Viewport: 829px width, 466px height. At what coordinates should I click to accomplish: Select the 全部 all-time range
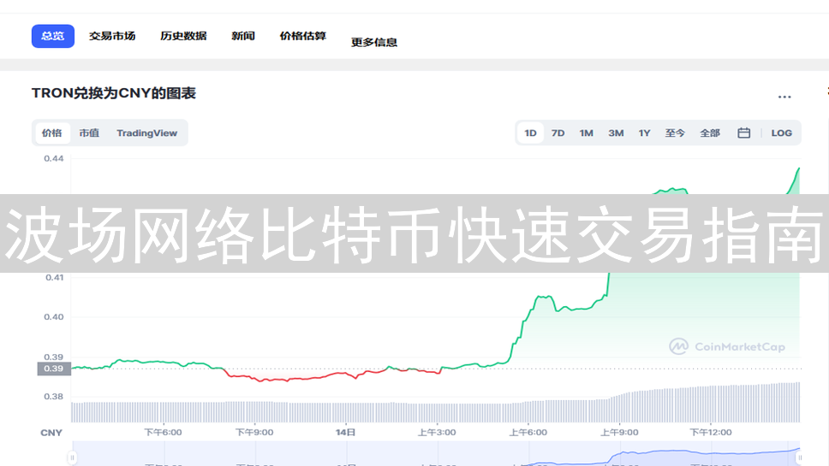[709, 133]
